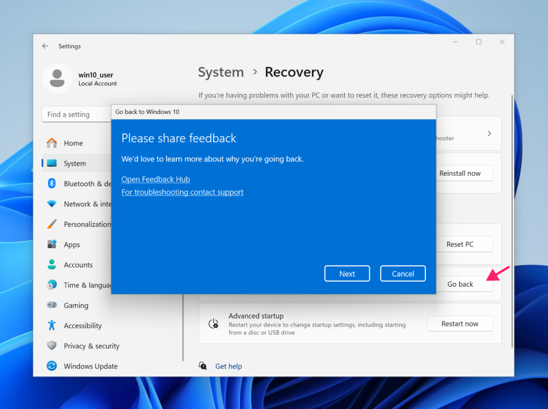Select System in the sidebar

75,163
